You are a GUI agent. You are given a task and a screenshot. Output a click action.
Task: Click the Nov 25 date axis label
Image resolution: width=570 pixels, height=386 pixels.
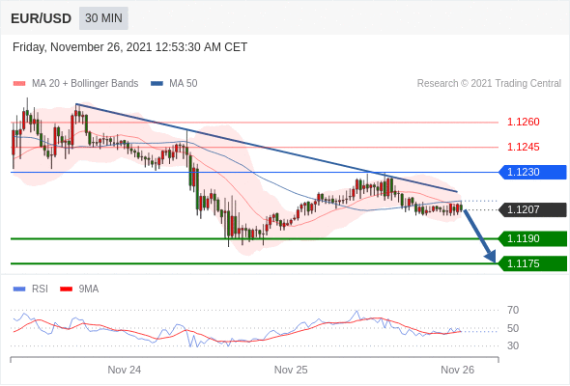point(291,370)
